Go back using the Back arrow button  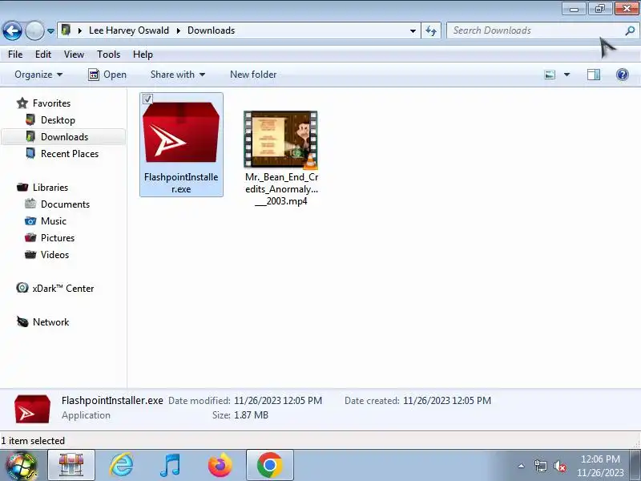[12, 30]
